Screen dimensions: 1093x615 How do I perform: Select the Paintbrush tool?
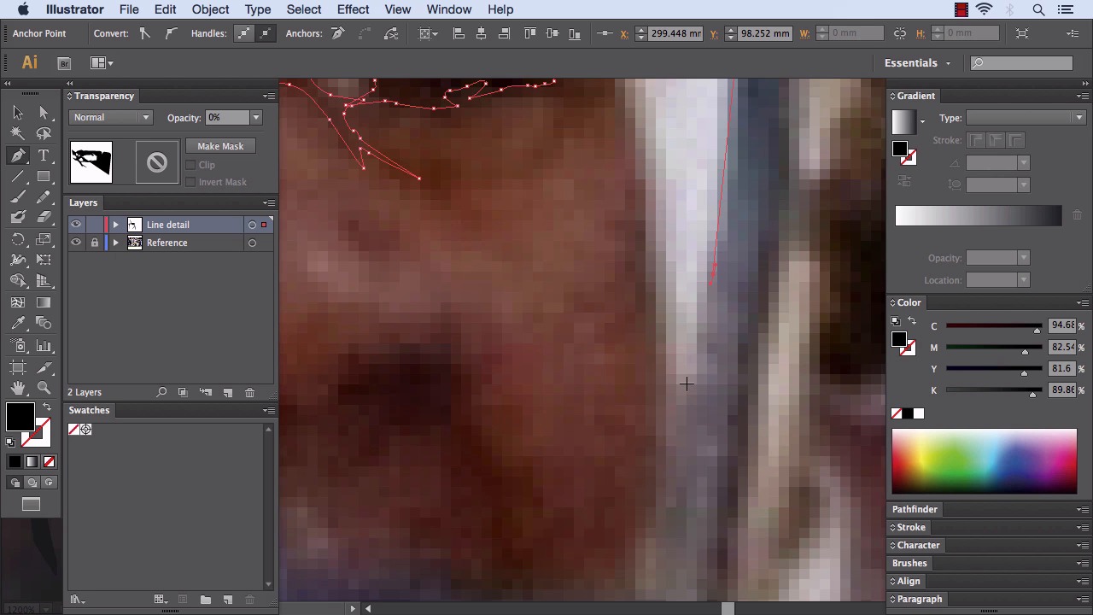[x=18, y=197]
